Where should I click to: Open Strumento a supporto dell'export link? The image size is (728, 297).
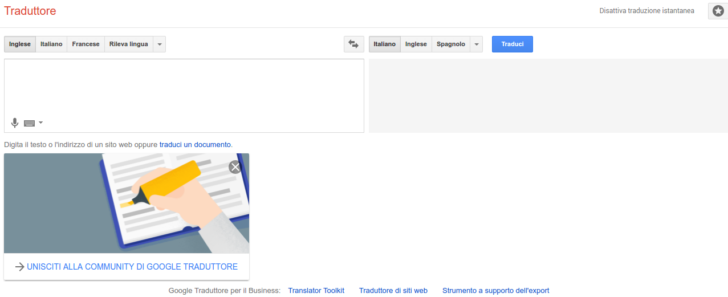coord(496,290)
